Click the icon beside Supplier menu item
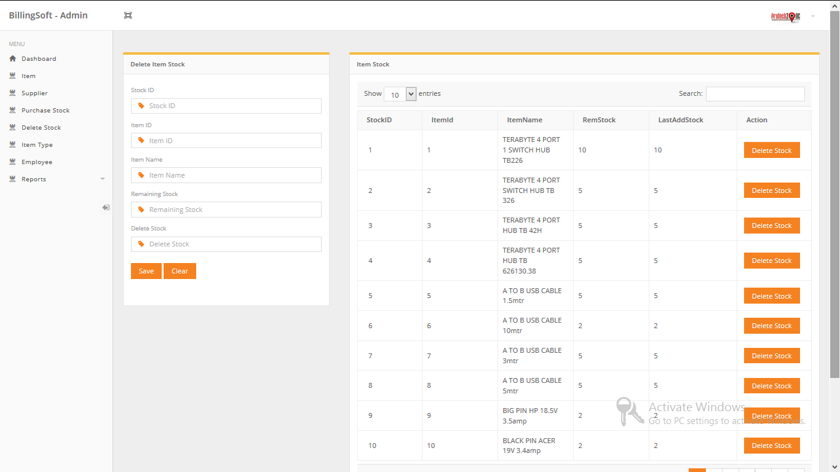 (x=12, y=93)
